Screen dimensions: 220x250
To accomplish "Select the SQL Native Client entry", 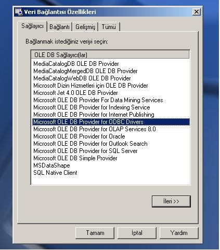I will point(55,173).
